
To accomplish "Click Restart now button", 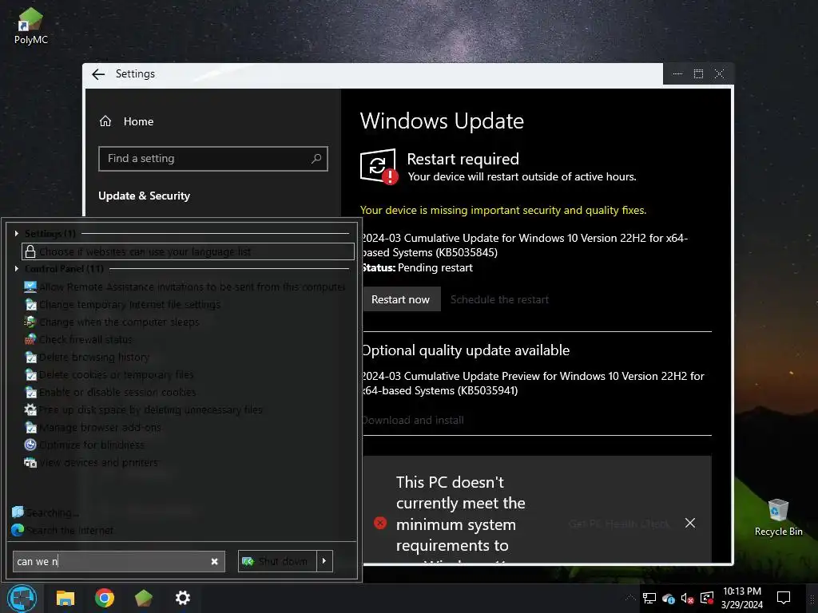I will tap(401, 299).
